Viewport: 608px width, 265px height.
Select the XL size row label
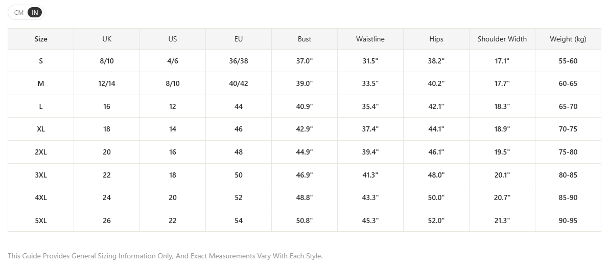(x=41, y=129)
